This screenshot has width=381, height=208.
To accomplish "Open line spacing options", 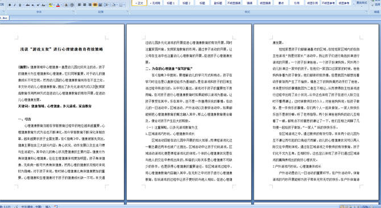I will (106, 5).
